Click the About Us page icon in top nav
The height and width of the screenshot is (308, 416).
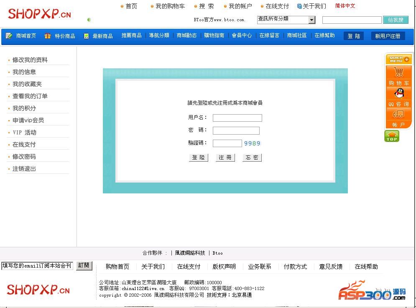pyautogui.click(x=299, y=6)
